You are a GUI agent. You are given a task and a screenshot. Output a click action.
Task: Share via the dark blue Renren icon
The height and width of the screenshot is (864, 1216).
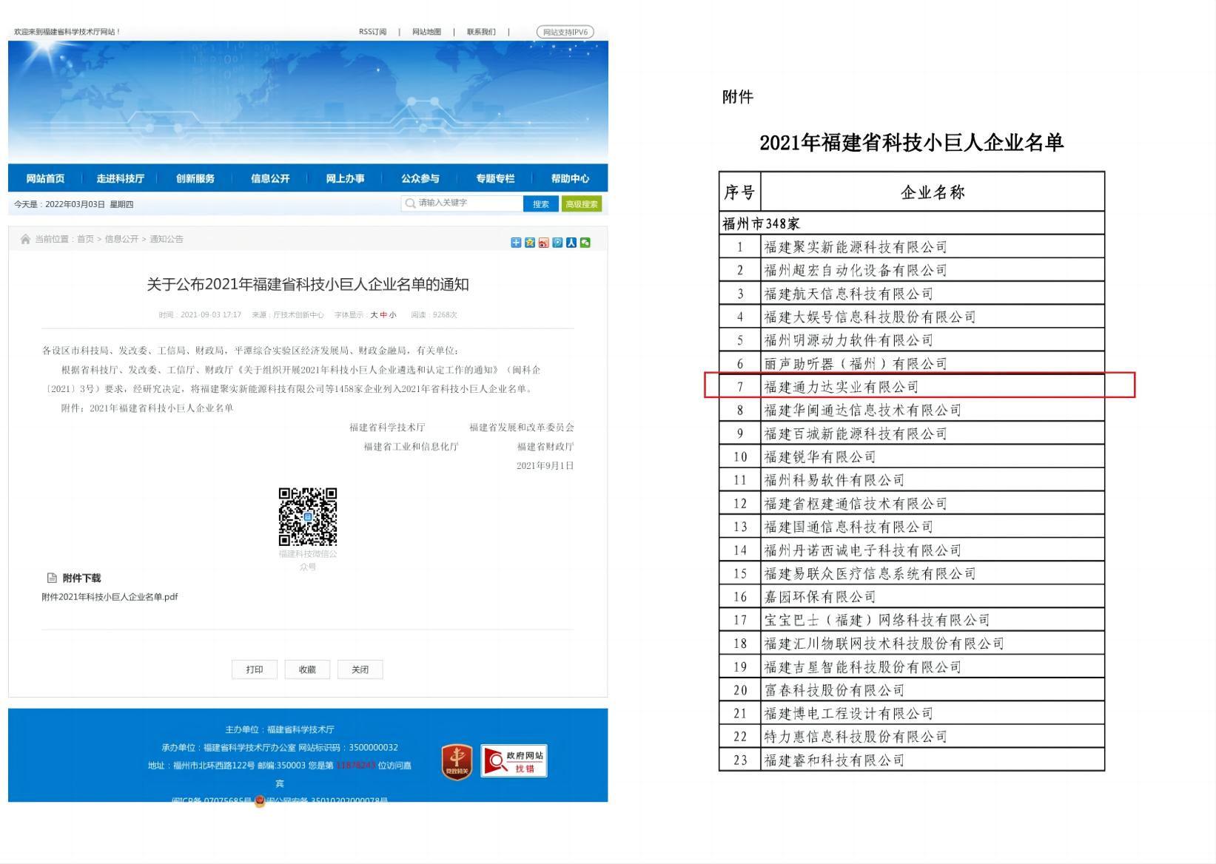pyautogui.click(x=571, y=243)
